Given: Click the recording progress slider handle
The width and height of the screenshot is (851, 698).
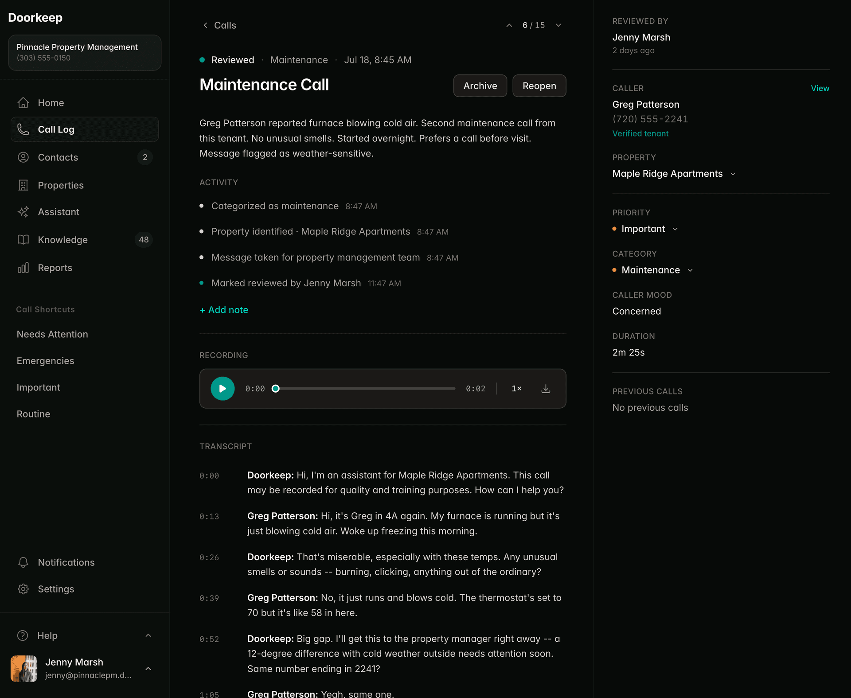Looking at the screenshot, I should point(276,389).
